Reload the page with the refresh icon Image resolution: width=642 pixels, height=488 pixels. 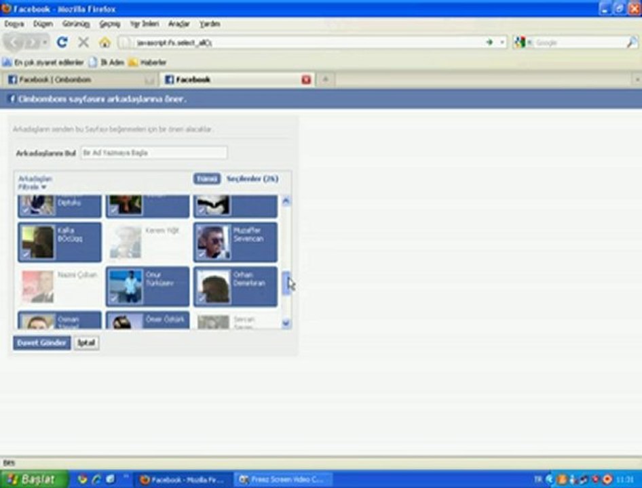coord(62,42)
